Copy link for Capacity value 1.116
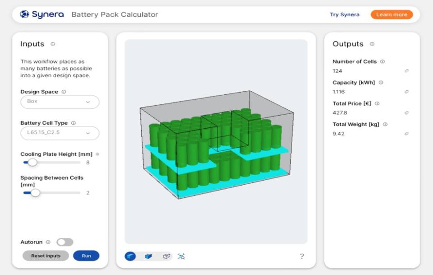Viewport: 433px width, 275px height. coord(406,92)
